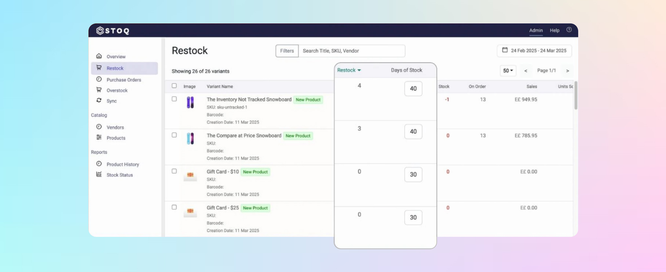Click the Products sliders icon

[99, 137]
